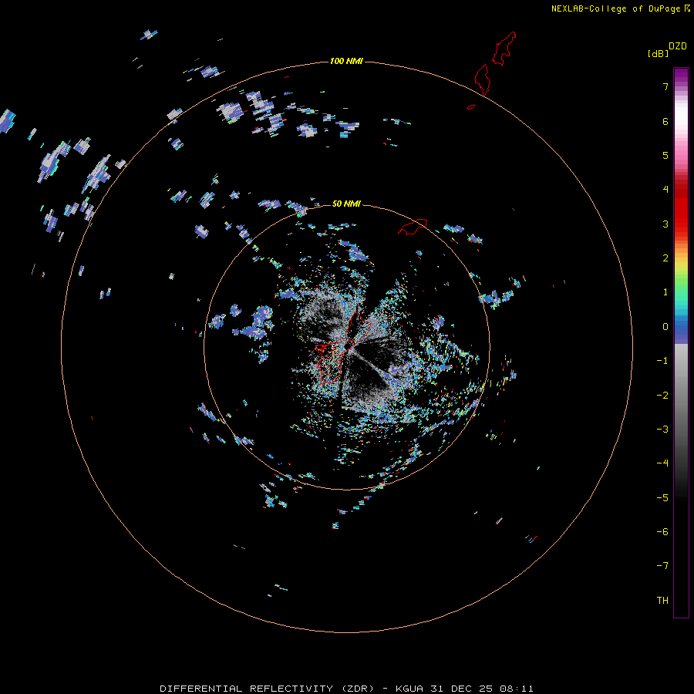Click the positive 5 dB scale label
694x694 pixels.
pos(665,155)
